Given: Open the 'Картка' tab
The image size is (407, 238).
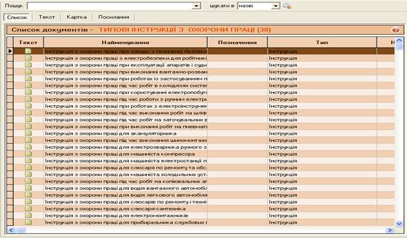Looking at the screenshot, I should tap(76, 17).
